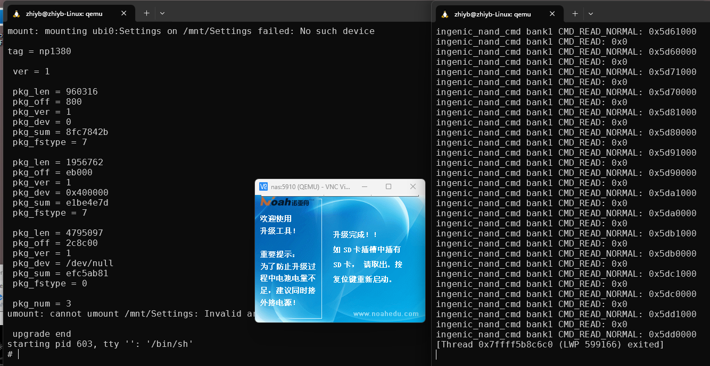710x366 pixels.
Task: Click the 'pkg_sum = efc5ab81' line
Action: (x=61, y=274)
